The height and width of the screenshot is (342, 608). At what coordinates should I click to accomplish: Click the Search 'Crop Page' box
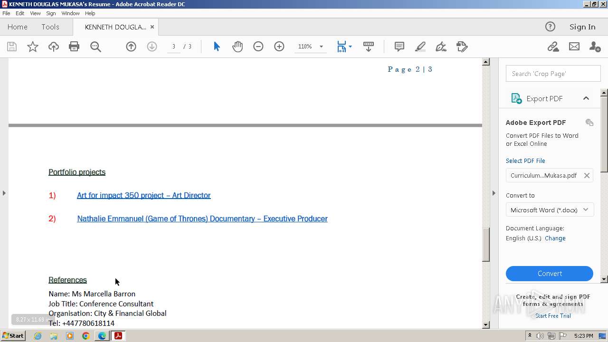click(x=553, y=74)
